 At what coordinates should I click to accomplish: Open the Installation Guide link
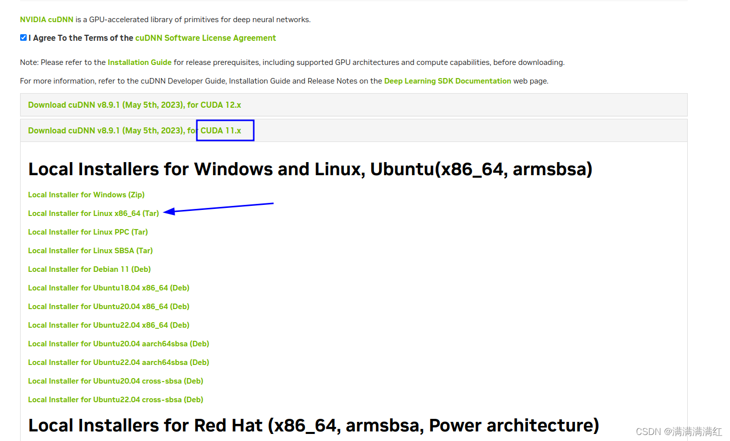pos(139,62)
